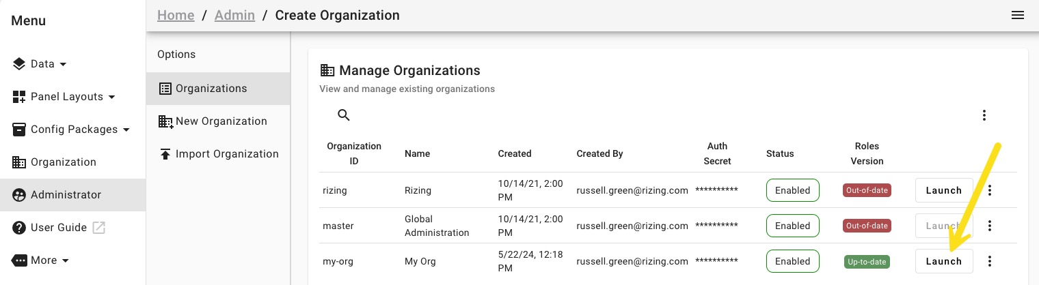1039x285 pixels.
Task: Go to Home breadcrumb link
Action: pos(176,15)
